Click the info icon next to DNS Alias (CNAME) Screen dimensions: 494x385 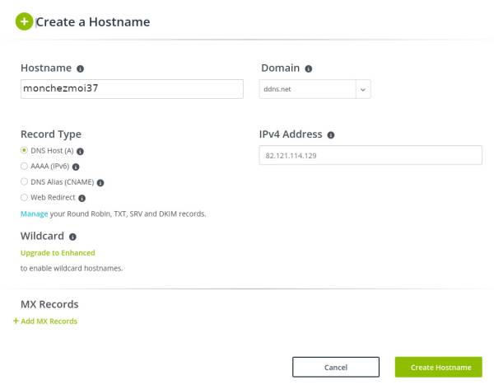pyautogui.click(x=100, y=182)
